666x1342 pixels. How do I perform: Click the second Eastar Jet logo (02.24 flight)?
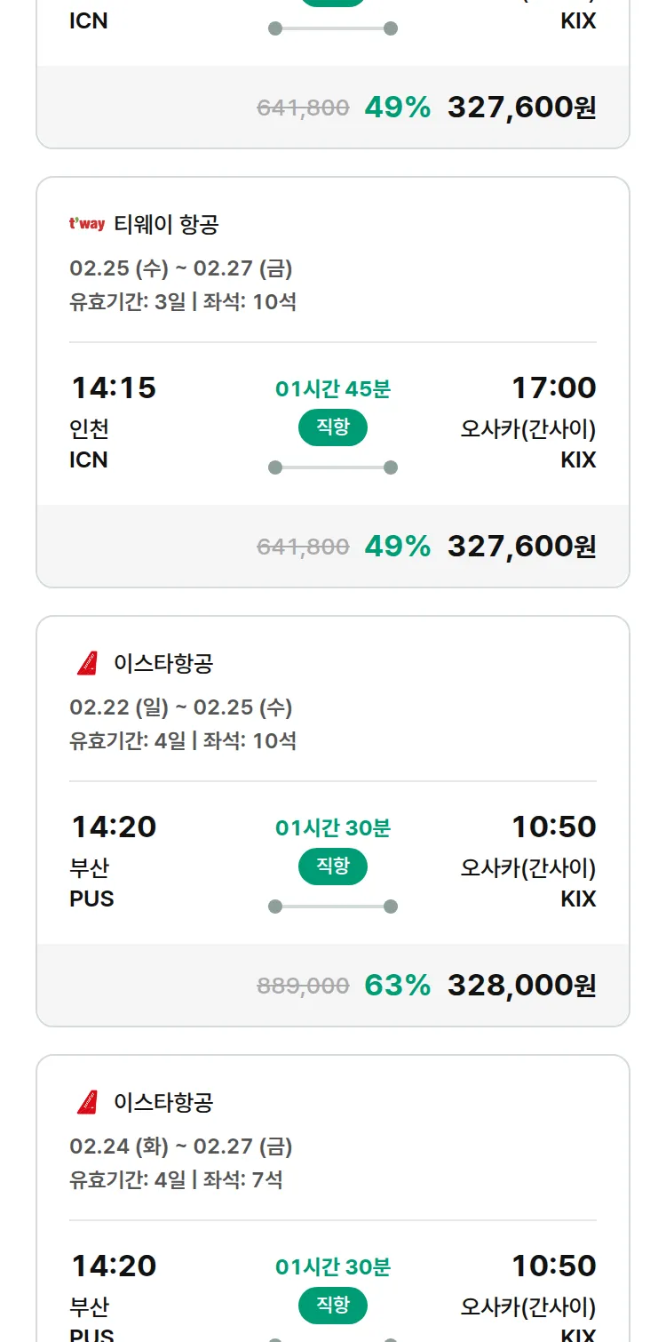[87, 1102]
